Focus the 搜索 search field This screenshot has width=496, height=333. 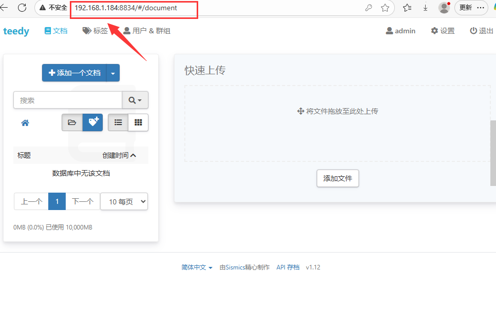(x=68, y=100)
